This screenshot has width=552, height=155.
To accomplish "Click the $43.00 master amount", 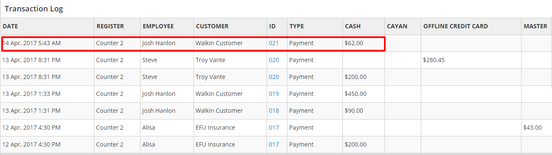I will coord(533,128).
